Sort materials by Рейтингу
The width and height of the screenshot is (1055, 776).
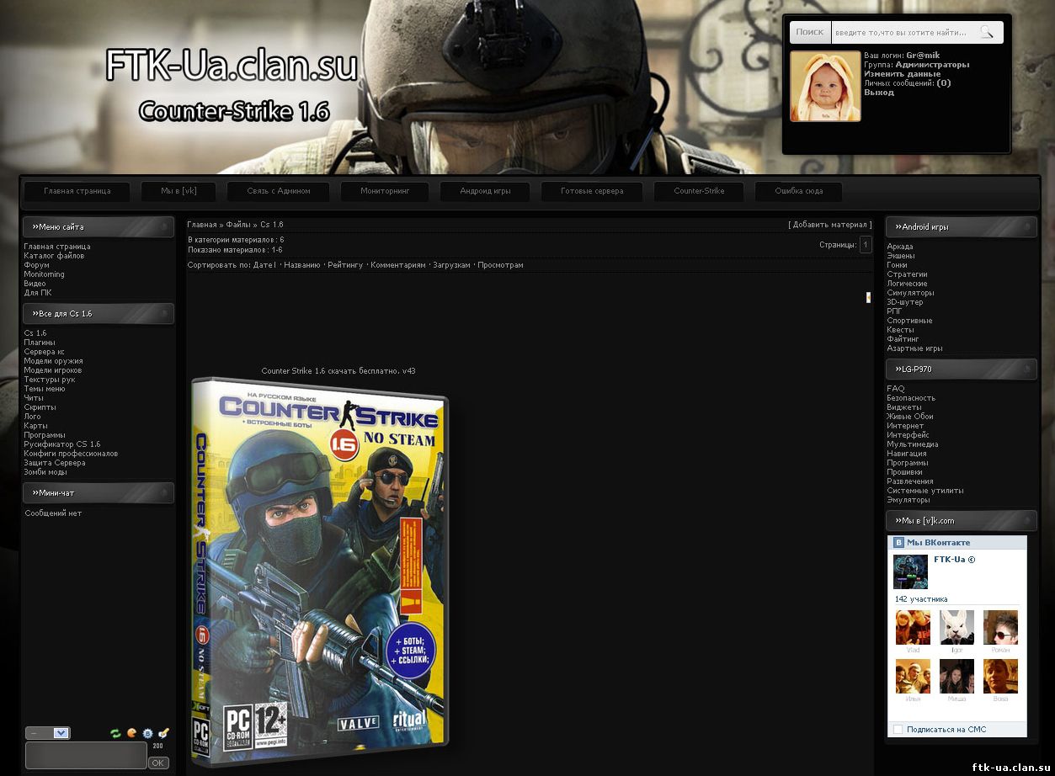[345, 265]
